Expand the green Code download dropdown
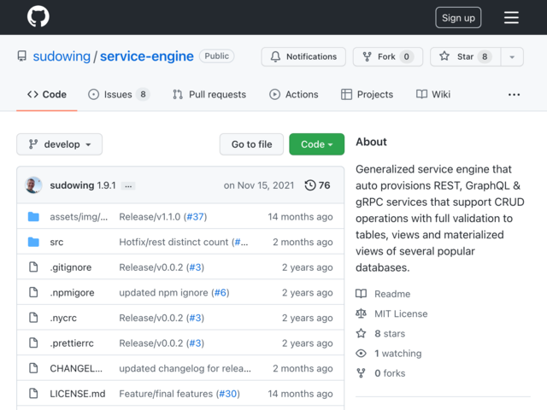 point(317,144)
